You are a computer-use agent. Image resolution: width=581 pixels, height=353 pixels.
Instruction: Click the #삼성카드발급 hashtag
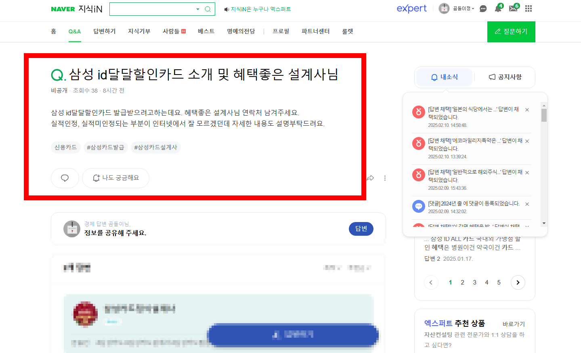[105, 147]
